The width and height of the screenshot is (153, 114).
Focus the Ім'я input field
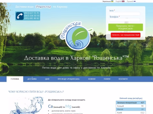(x=125, y=14)
